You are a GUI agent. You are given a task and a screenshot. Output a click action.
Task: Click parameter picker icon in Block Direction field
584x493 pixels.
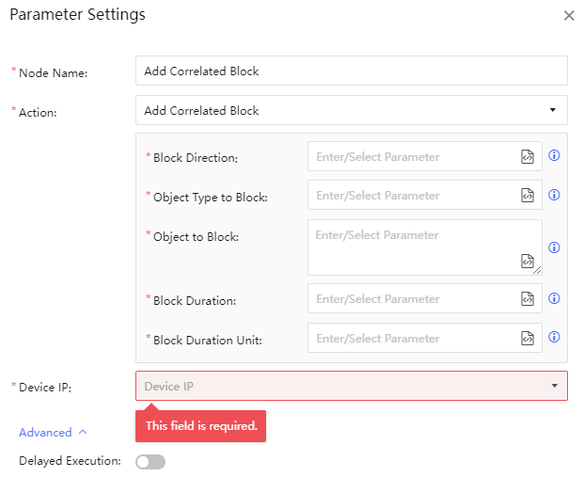[528, 157]
